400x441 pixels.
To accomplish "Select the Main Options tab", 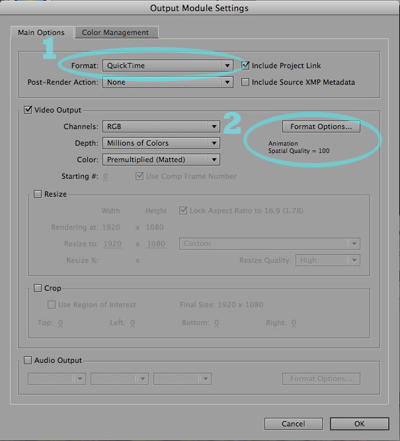I will 42,32.
